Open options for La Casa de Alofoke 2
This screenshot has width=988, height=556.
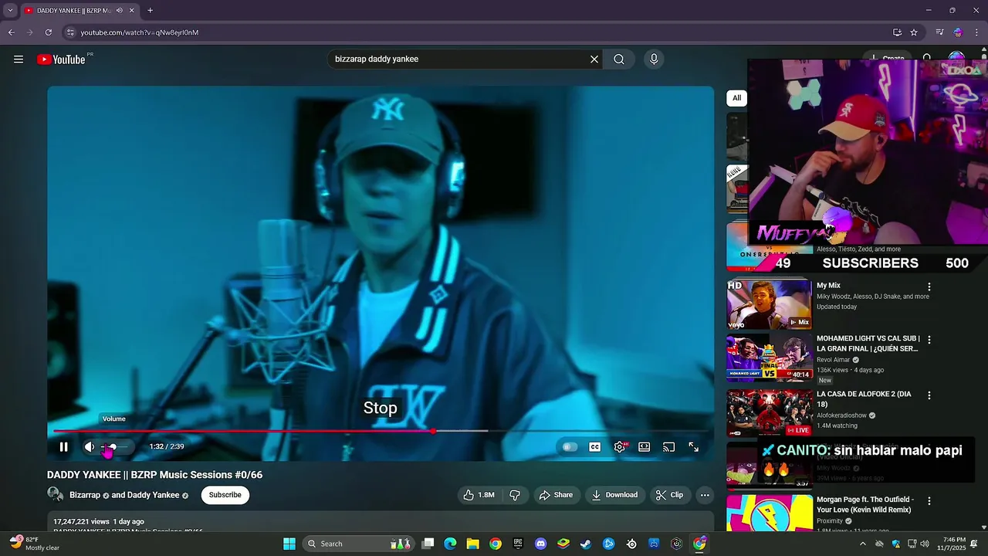click(929, 395)
